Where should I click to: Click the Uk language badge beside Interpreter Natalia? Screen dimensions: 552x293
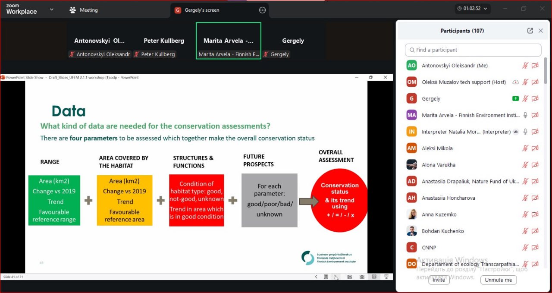(515, 132)
